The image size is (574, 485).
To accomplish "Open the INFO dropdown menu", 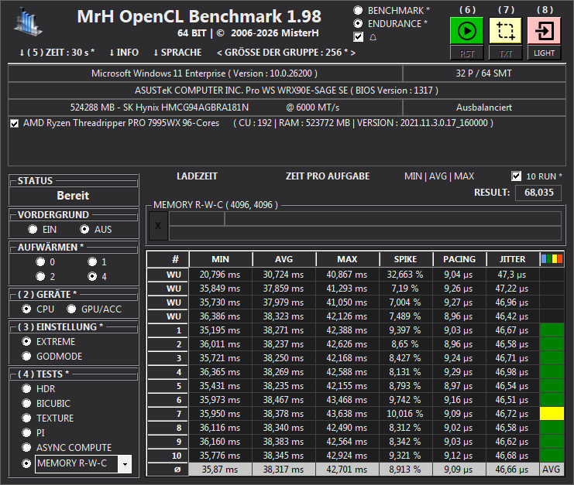I will tap(124, 53).
